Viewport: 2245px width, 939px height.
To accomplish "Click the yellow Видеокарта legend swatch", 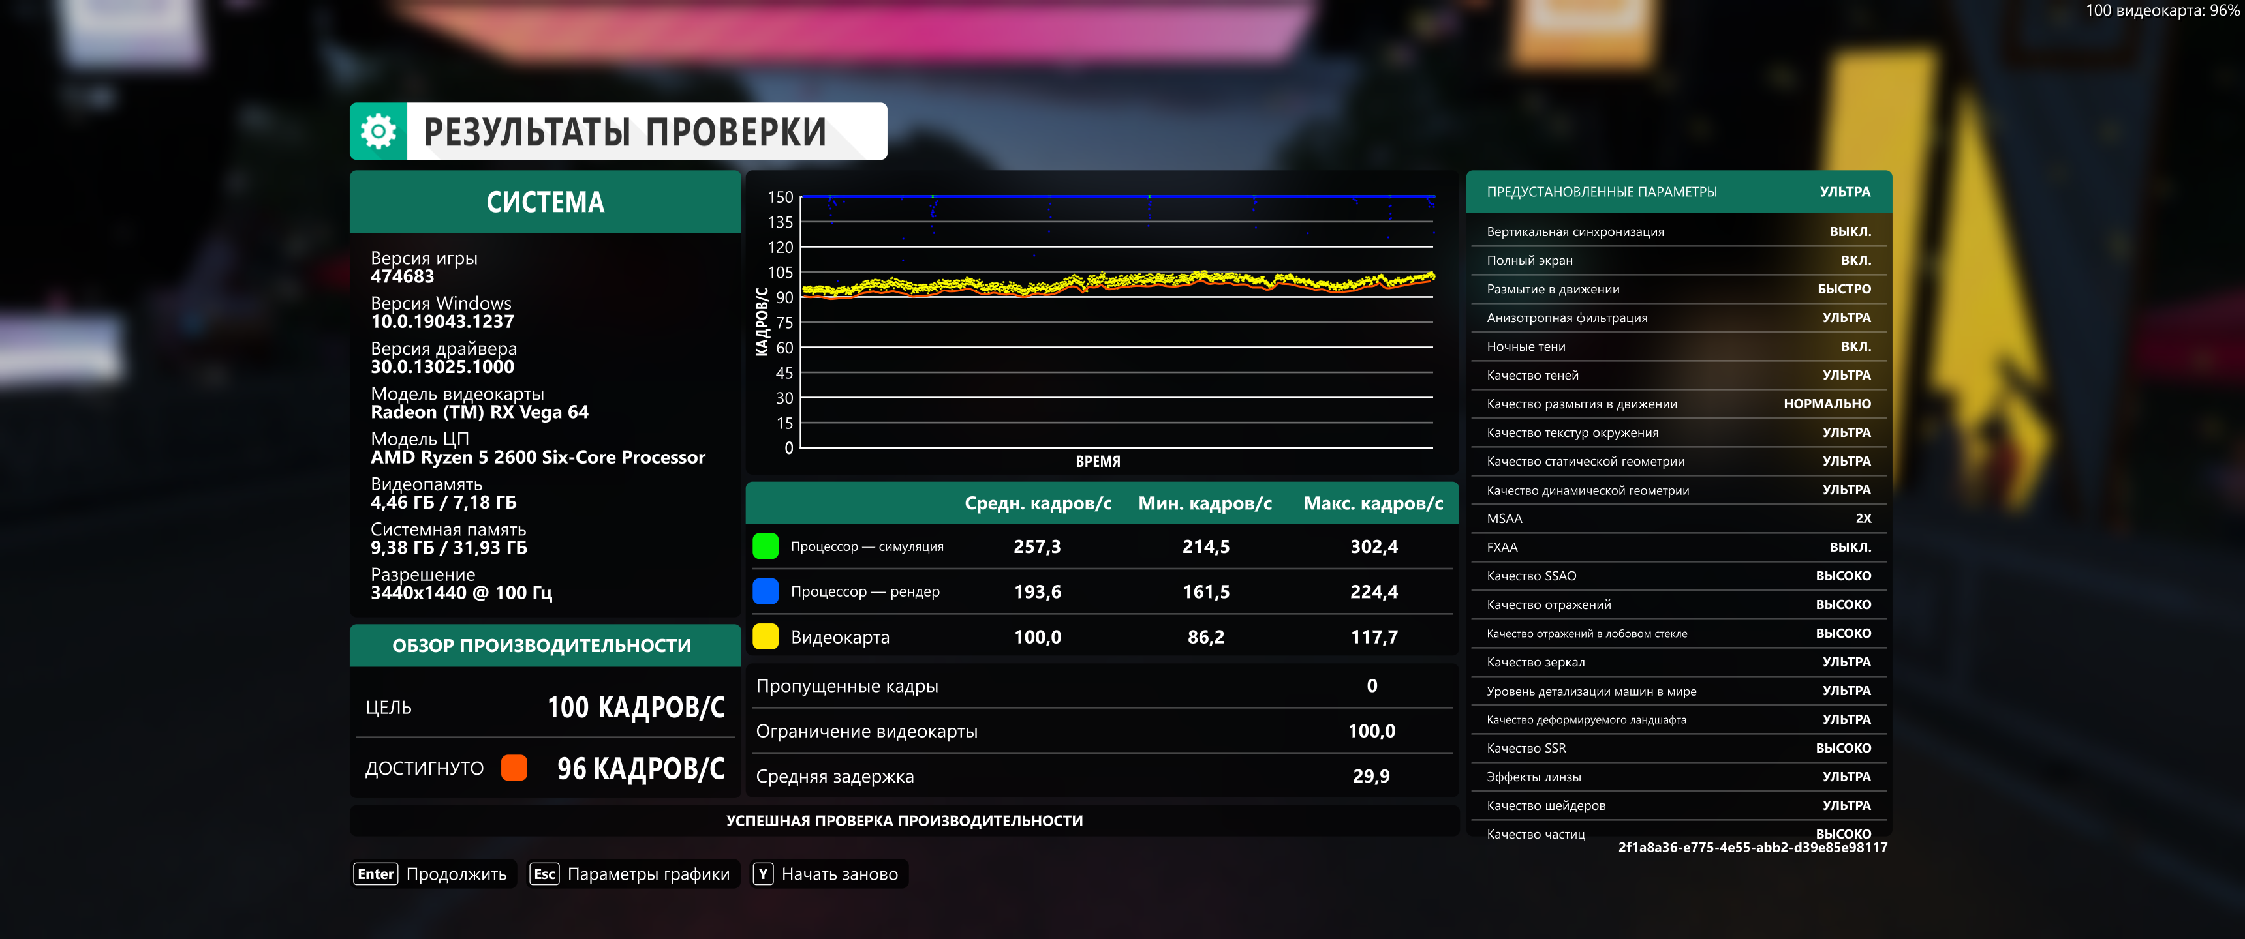I will pos(765,636).
